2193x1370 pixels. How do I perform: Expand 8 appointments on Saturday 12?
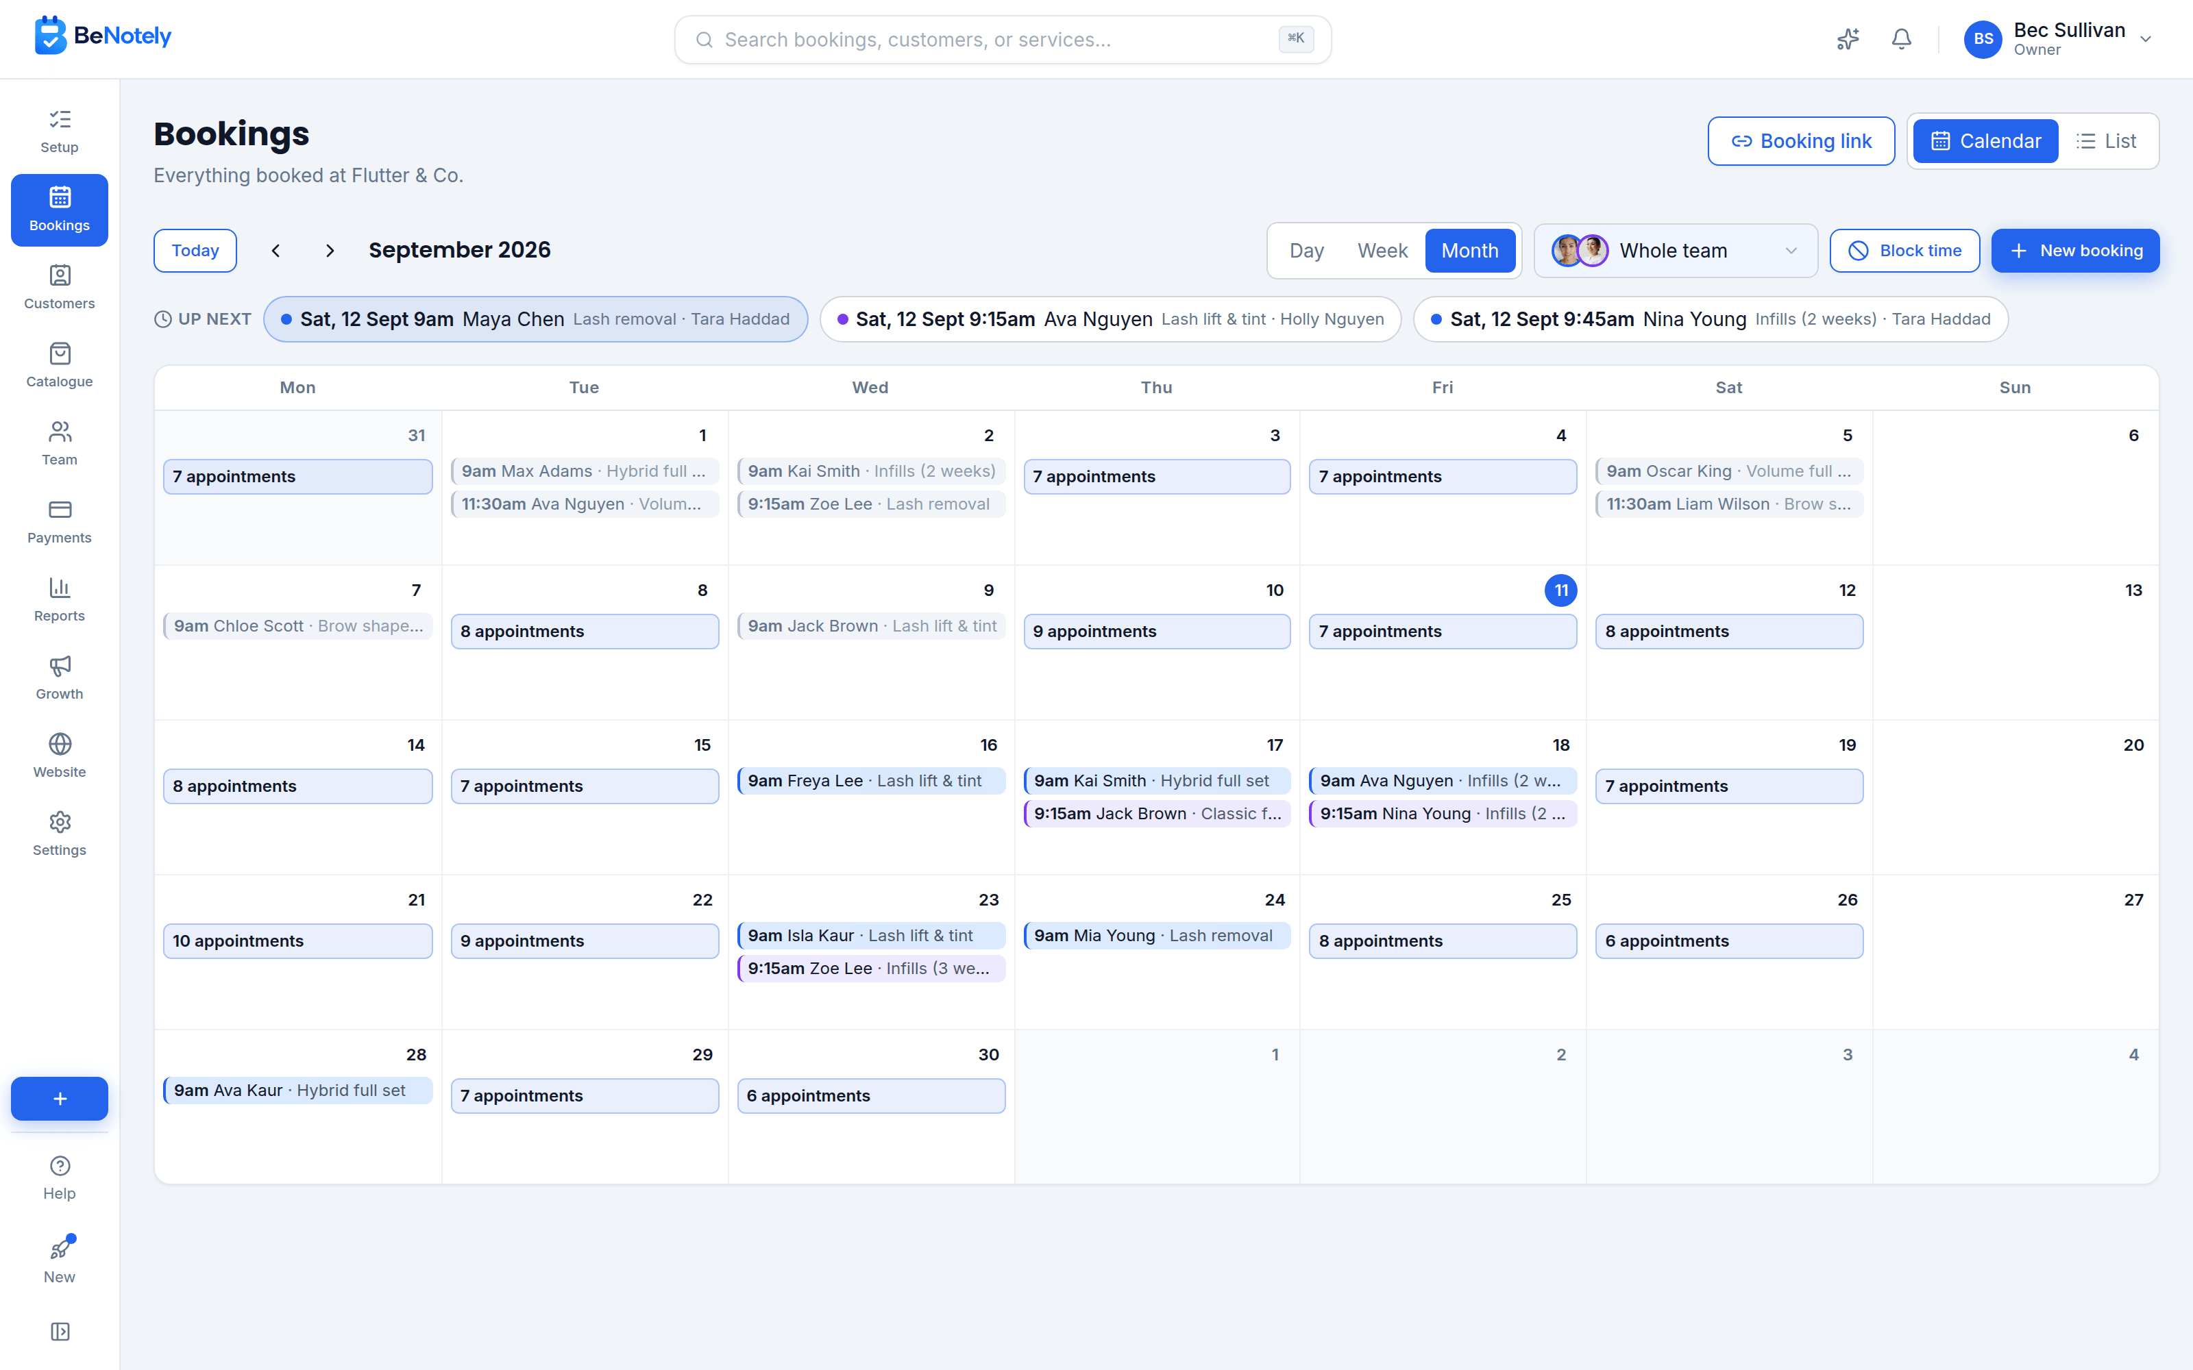1729,632
